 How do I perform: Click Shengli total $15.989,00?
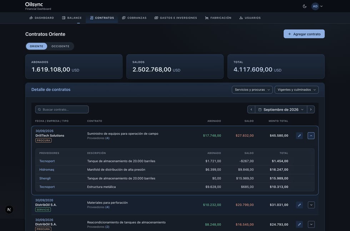tap(279, 178)
